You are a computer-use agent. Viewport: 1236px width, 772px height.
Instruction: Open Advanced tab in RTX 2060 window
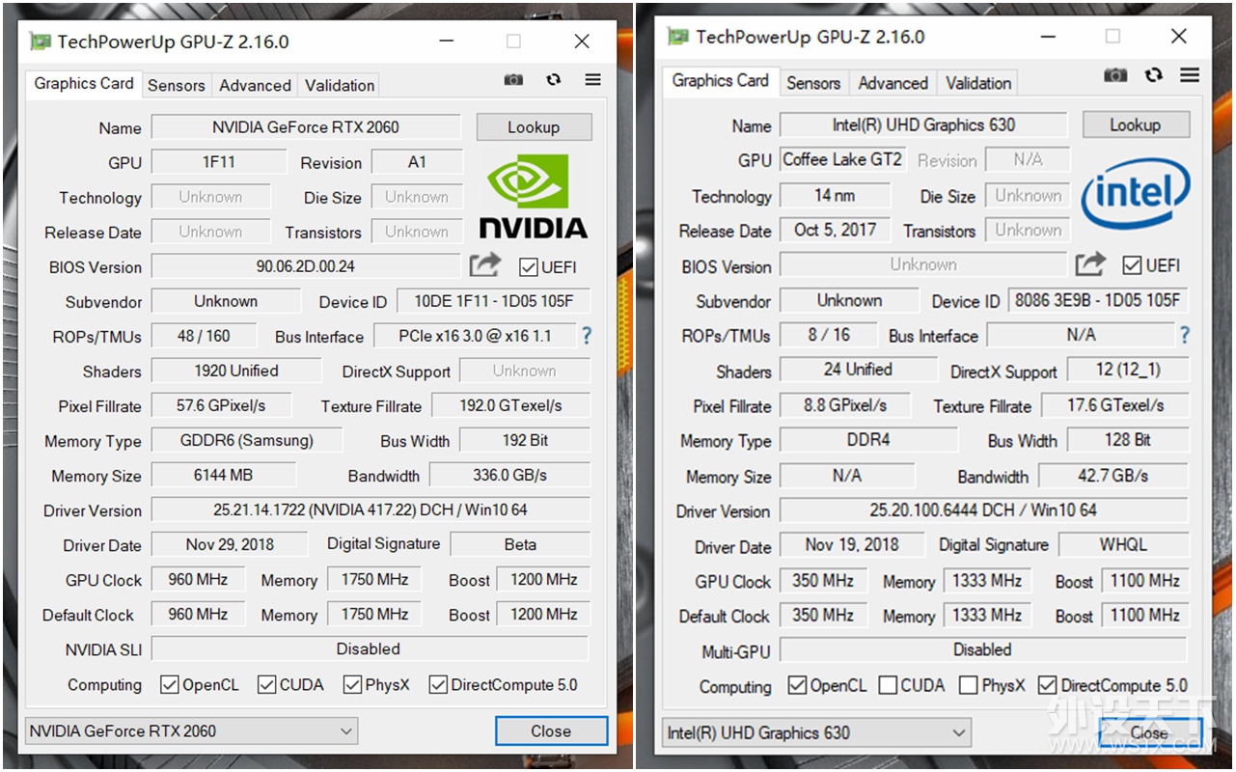click(255, 85)
